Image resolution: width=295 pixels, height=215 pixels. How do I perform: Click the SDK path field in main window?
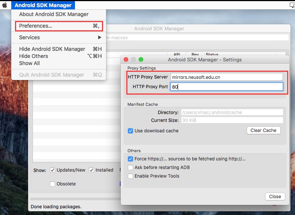point(197,37)
